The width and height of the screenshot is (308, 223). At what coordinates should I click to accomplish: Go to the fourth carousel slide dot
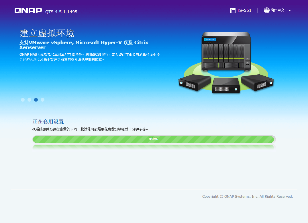click(42, 100)
